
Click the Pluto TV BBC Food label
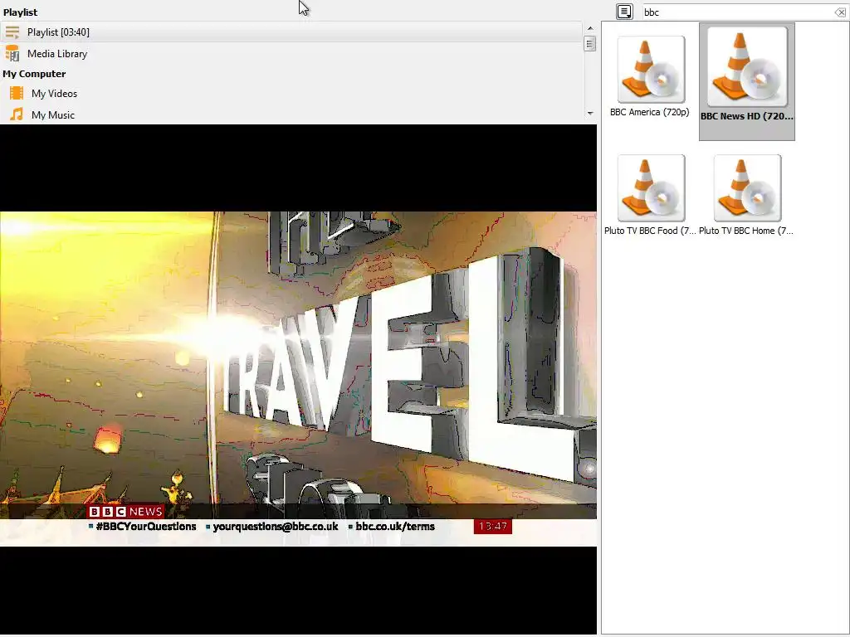(650, 231)
